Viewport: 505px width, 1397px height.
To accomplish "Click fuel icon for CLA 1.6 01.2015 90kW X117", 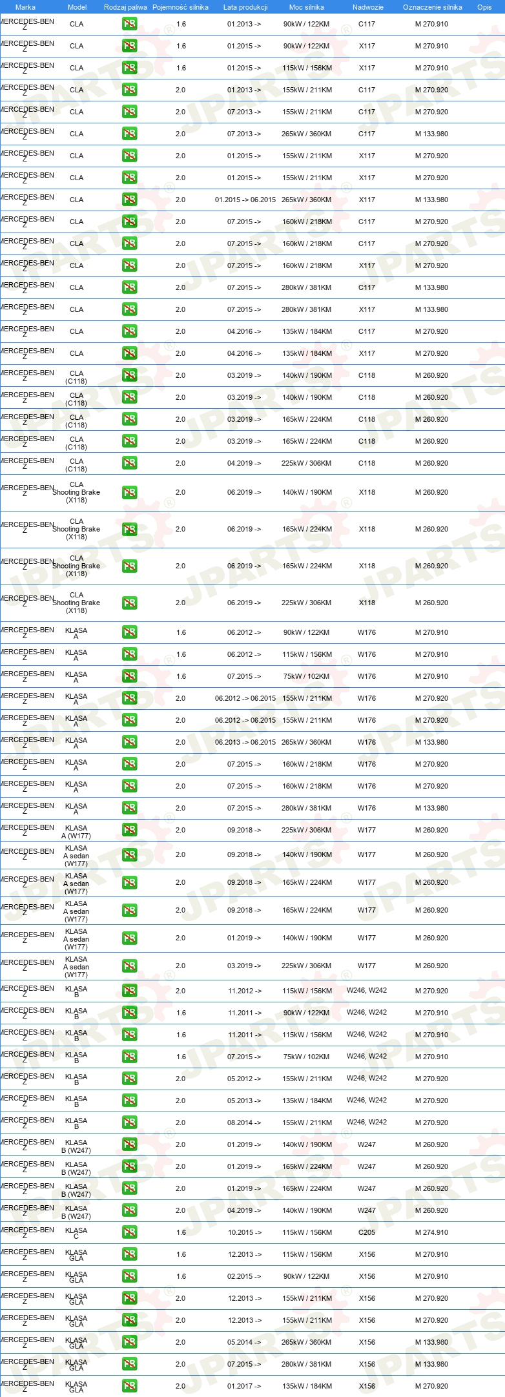I will coord(129,46).
